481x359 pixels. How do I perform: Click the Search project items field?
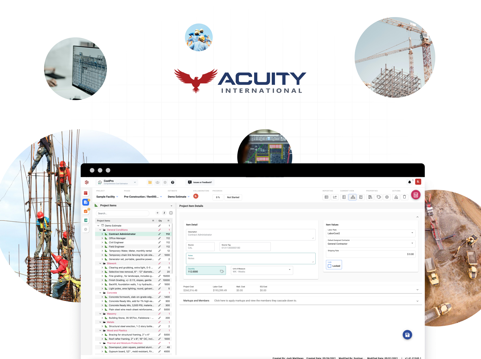122,213
